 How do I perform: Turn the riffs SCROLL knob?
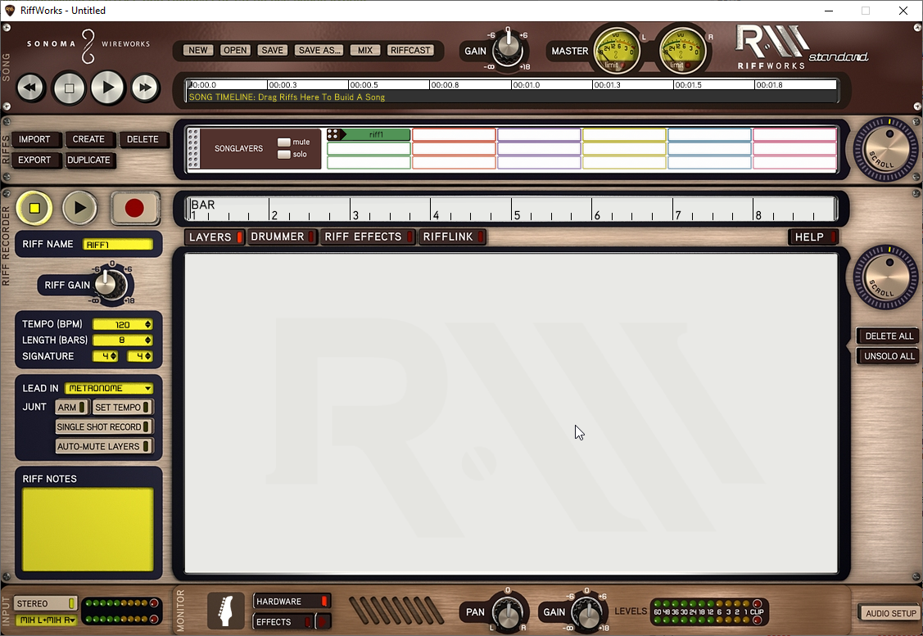(885, 150)
